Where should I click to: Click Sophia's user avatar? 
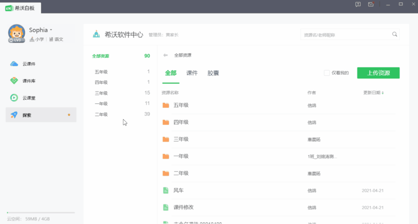17,33
